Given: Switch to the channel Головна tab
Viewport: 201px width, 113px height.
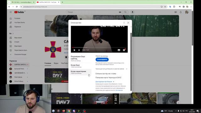Looking at the screenshot, I should click(x=48, y=63).
